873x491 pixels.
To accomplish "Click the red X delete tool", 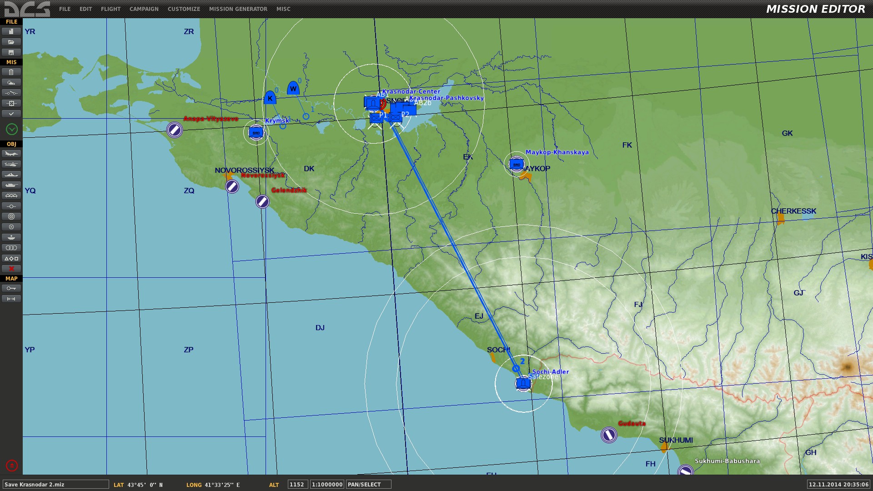I will coord(11,269).
